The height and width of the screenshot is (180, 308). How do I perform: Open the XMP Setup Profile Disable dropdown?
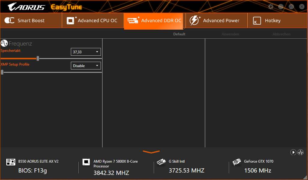tap(86, 66)
